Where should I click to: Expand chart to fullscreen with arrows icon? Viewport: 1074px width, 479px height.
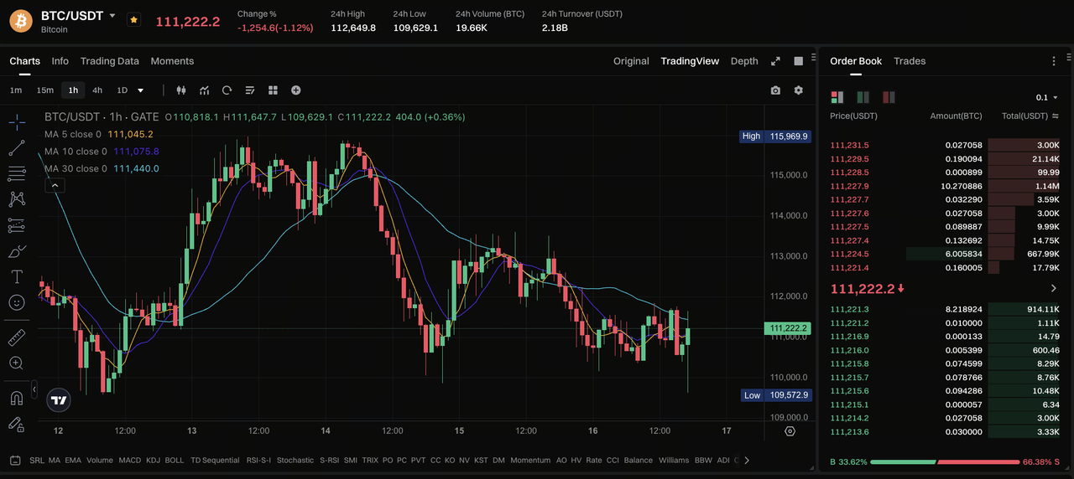point(775,61)
